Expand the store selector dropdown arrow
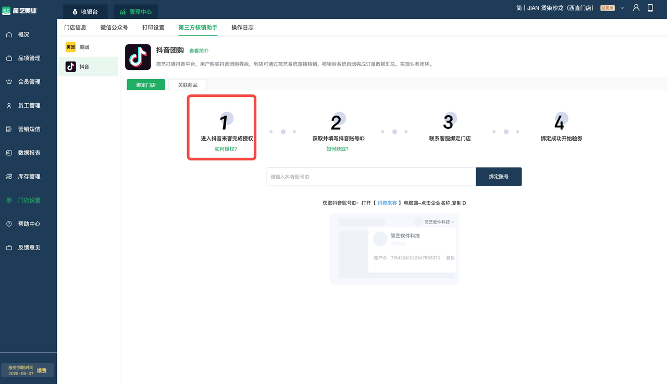667x384 pixels. coord(622,8)
